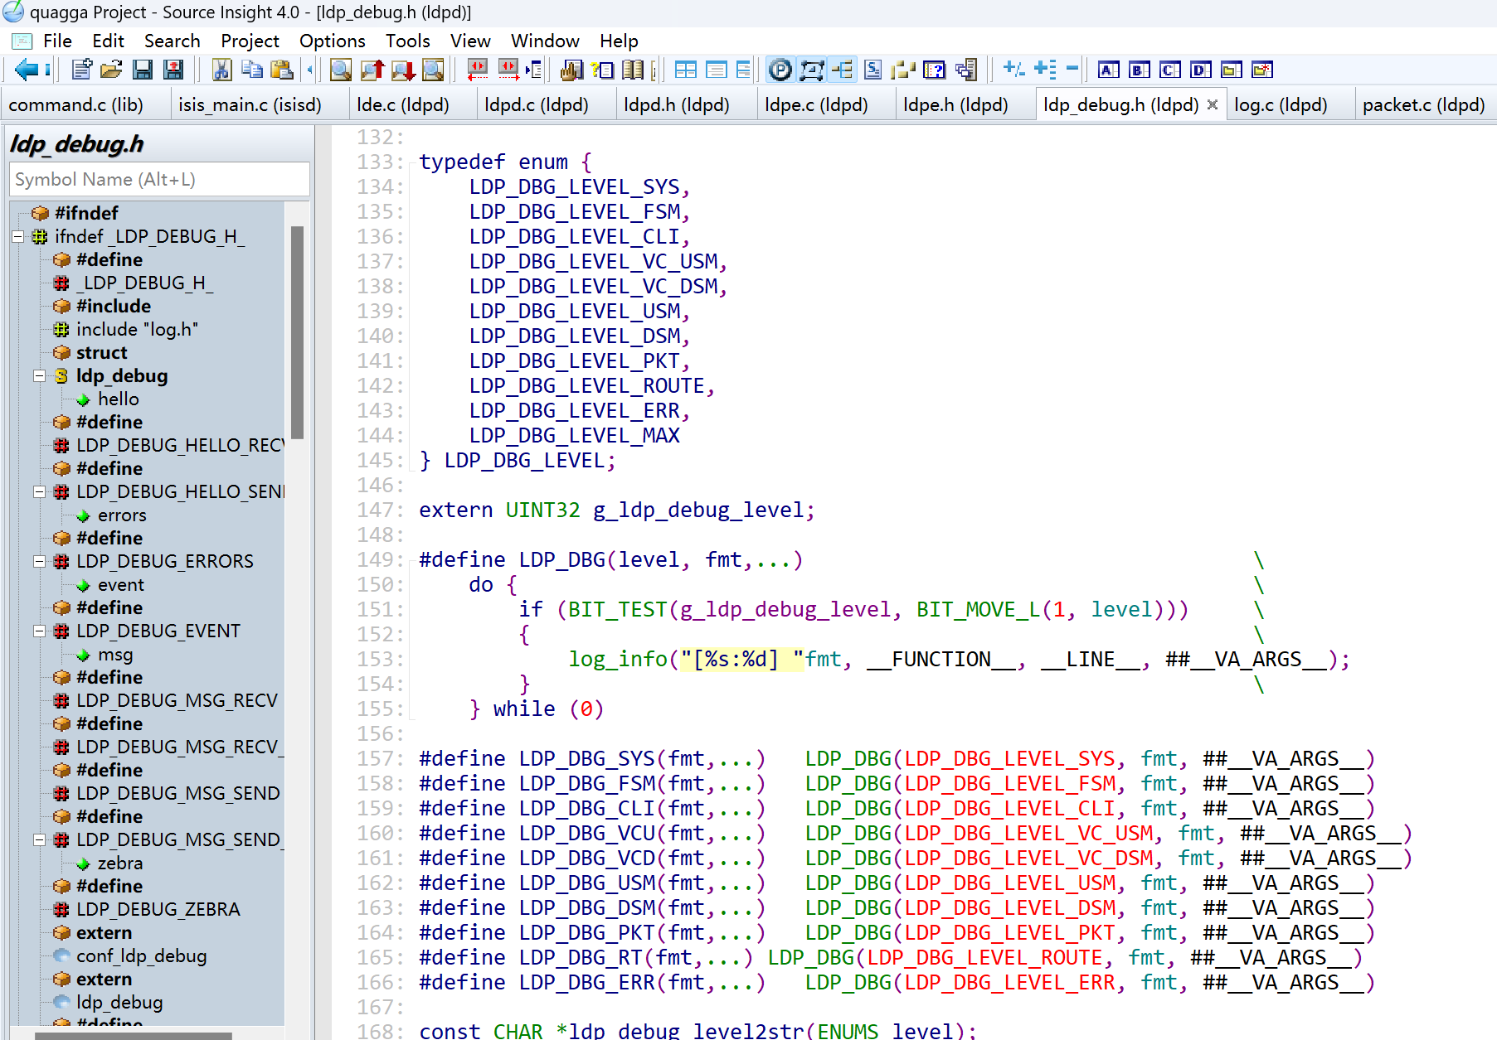Click the Search Forward down-arrow icon
This screenshot has width=1497, height=1040.
coord(403,70)
